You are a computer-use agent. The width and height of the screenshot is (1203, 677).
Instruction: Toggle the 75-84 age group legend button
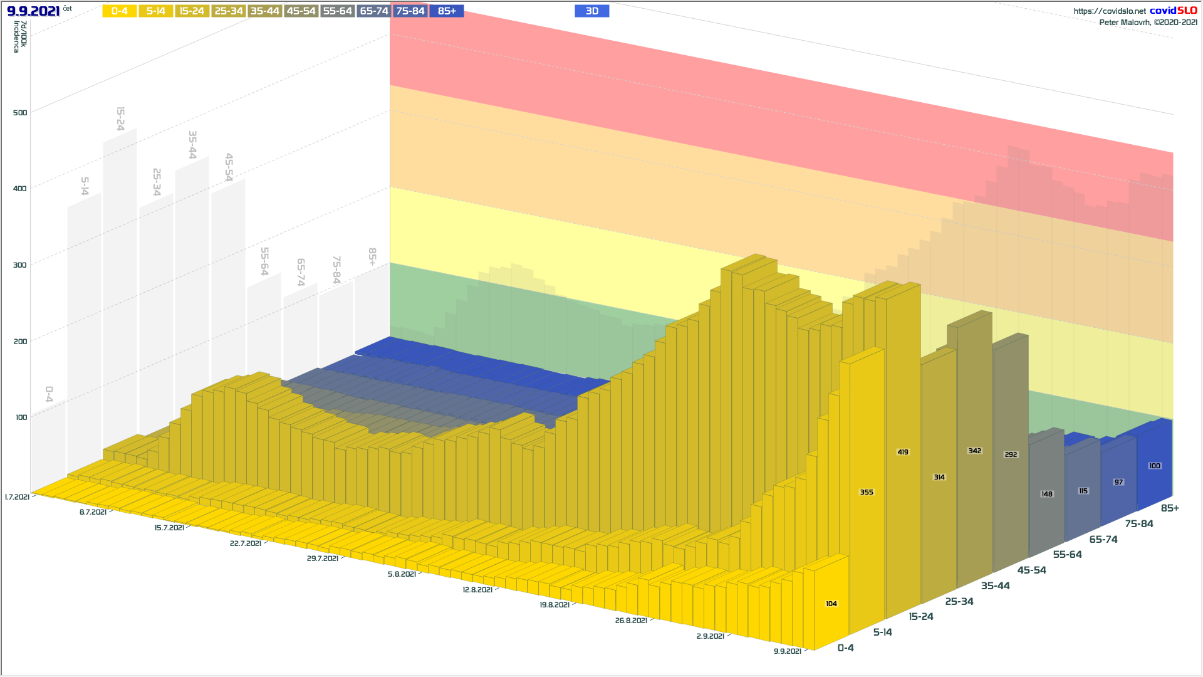(x=410, y=11)
